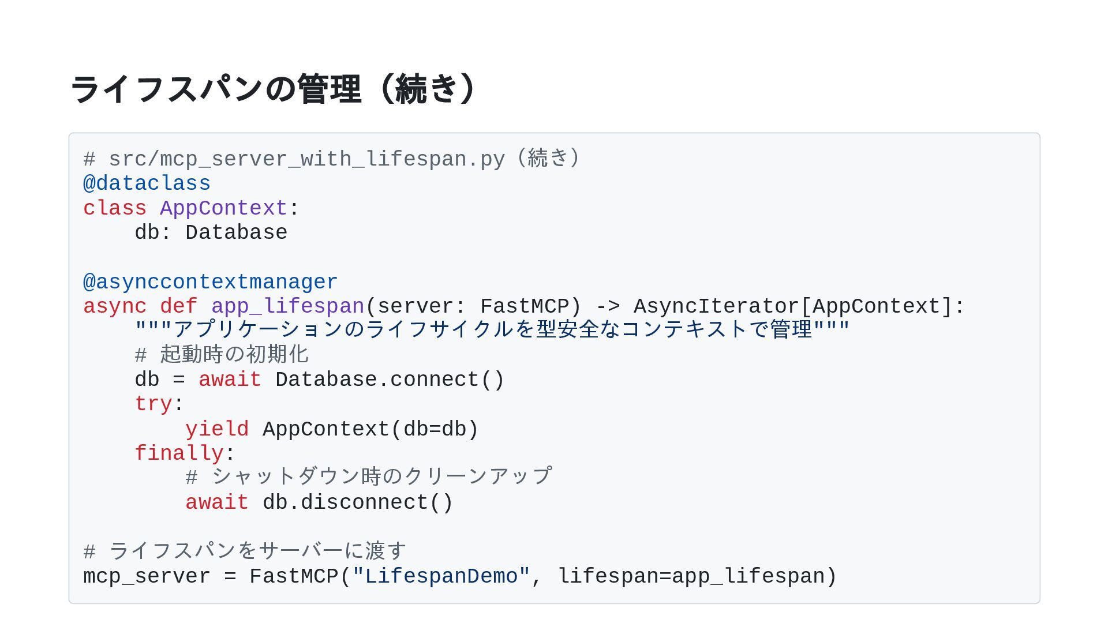Click the ライフスパンをサーバーに渡す comment
The height and width of the screenshot is (623, 1108).
click(x=245, y=551)
